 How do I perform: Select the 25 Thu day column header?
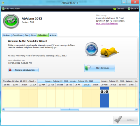coord(69,85)
